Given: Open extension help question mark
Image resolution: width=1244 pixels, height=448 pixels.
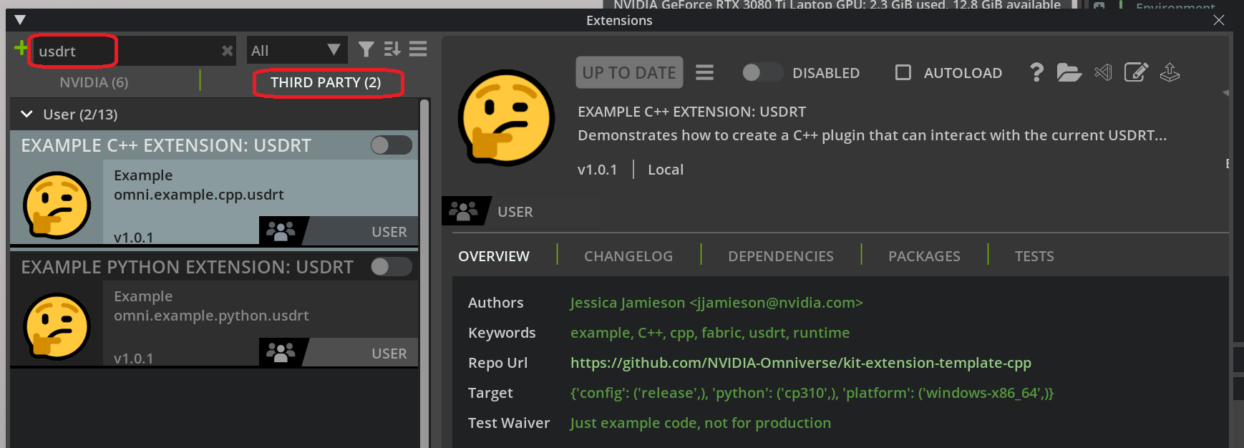Looking at the screenshot, I should [1036, 72].
